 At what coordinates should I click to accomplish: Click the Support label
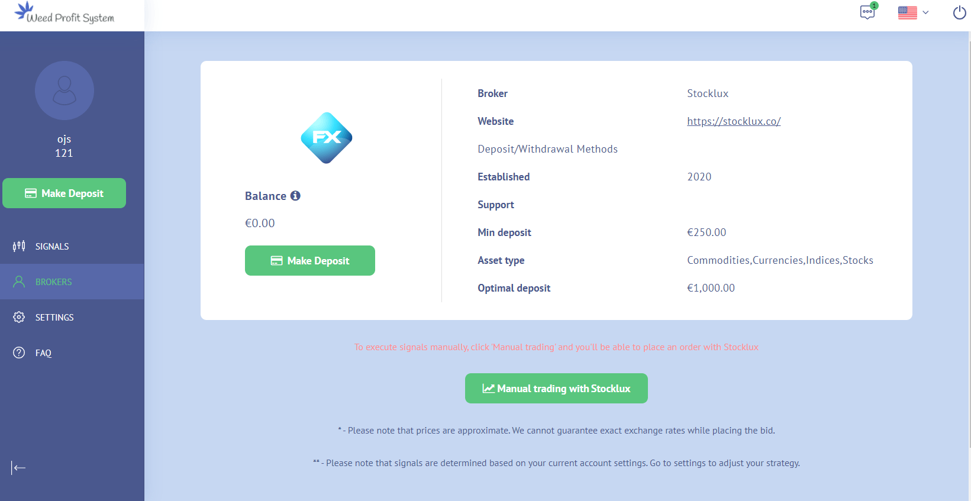pyautogui.click(x=496, y=205)
